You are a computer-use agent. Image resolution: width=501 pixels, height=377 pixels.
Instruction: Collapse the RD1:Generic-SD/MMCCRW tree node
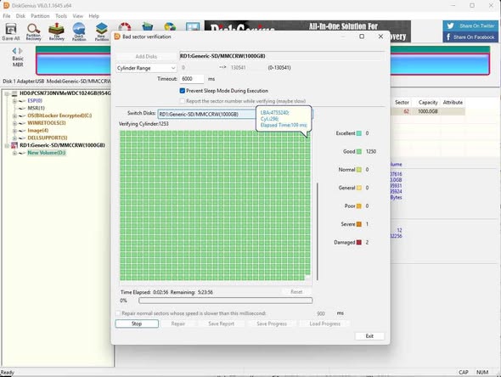pos(7,146)
